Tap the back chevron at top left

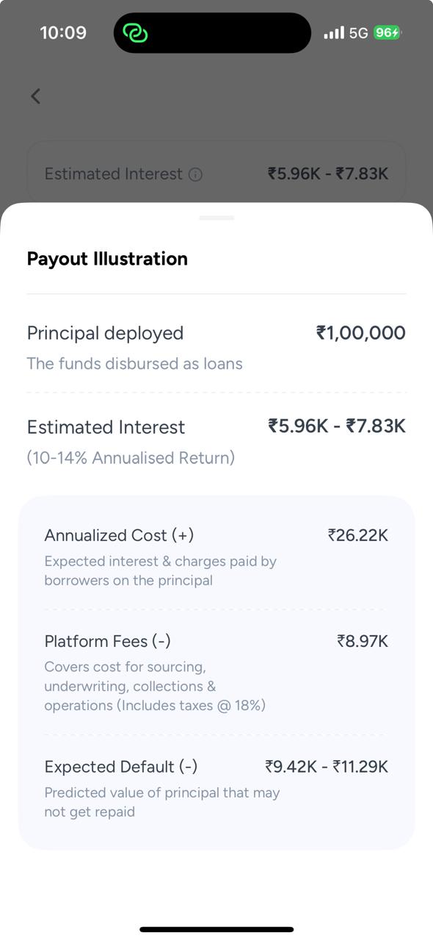click(x=35, y=96)
